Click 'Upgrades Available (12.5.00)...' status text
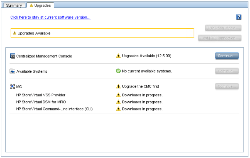The image size is (250, 158). 148,56
